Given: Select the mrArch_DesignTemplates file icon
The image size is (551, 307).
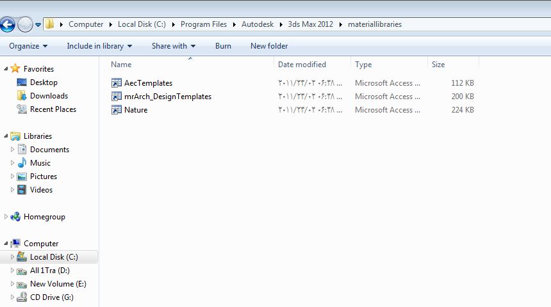Looking at the screenshot, I should pos(116,97).
